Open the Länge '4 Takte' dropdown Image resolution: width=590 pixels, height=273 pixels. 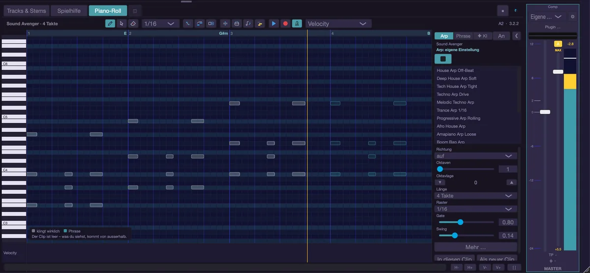pyautogui.click(x=476, y=196)
